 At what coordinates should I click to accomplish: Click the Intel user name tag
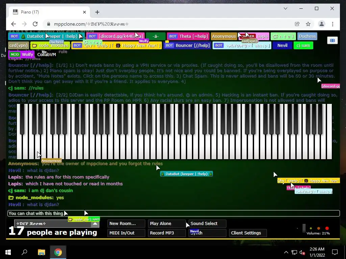click(283, 36)
